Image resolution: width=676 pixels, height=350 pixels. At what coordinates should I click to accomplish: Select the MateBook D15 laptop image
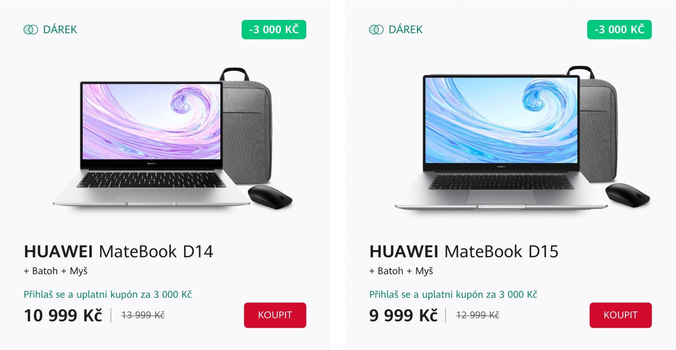point(502,142)
